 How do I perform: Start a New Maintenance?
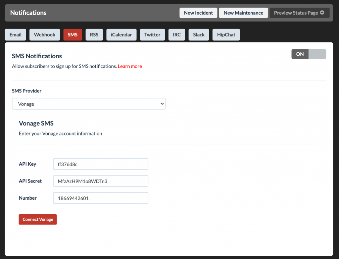pyautogui.click(x=243, y=13)
